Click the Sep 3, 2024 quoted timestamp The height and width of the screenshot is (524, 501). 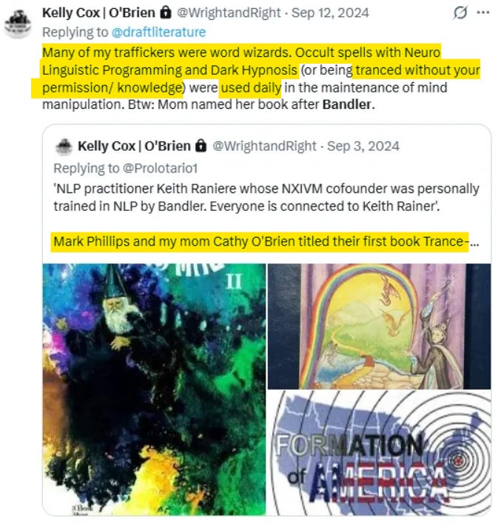click(363, 147)
